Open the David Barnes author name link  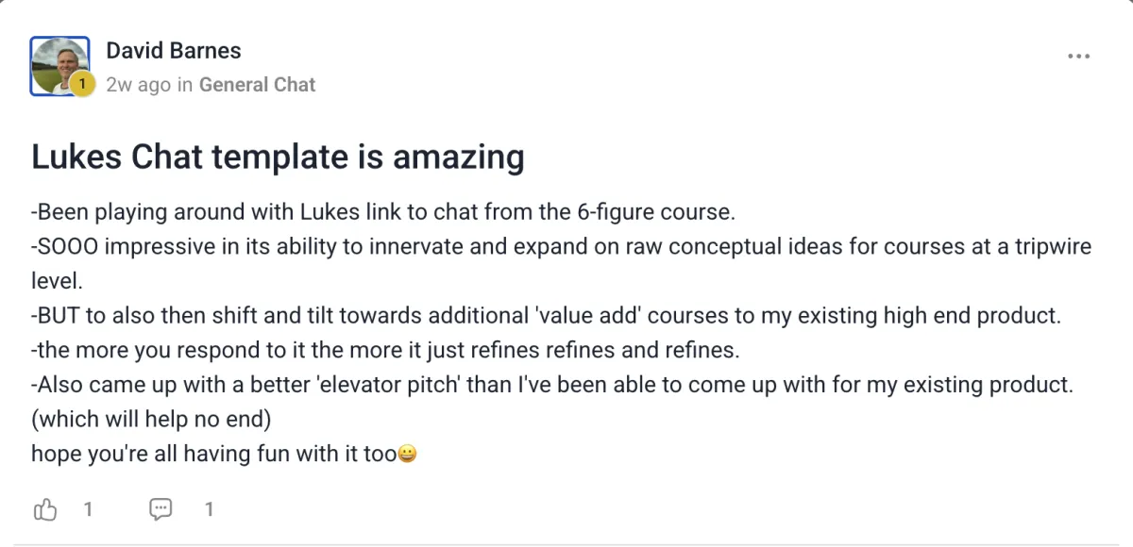point(174,51)
